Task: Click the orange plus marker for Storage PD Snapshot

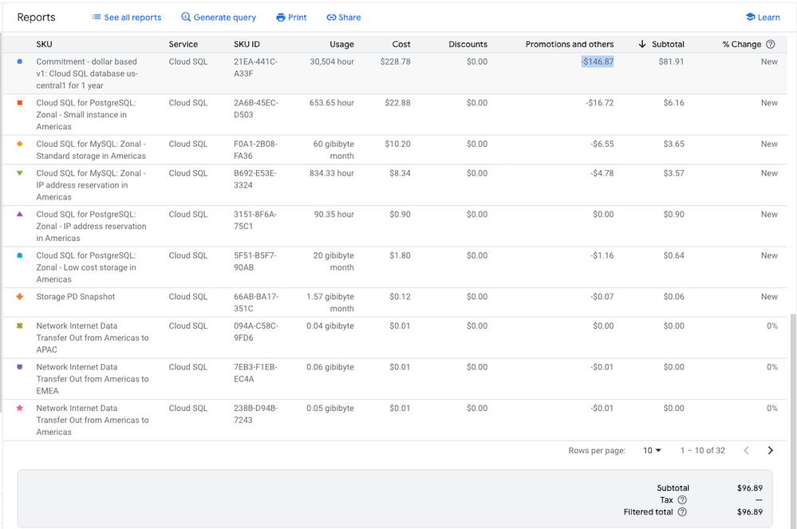Action: (20, 297)
